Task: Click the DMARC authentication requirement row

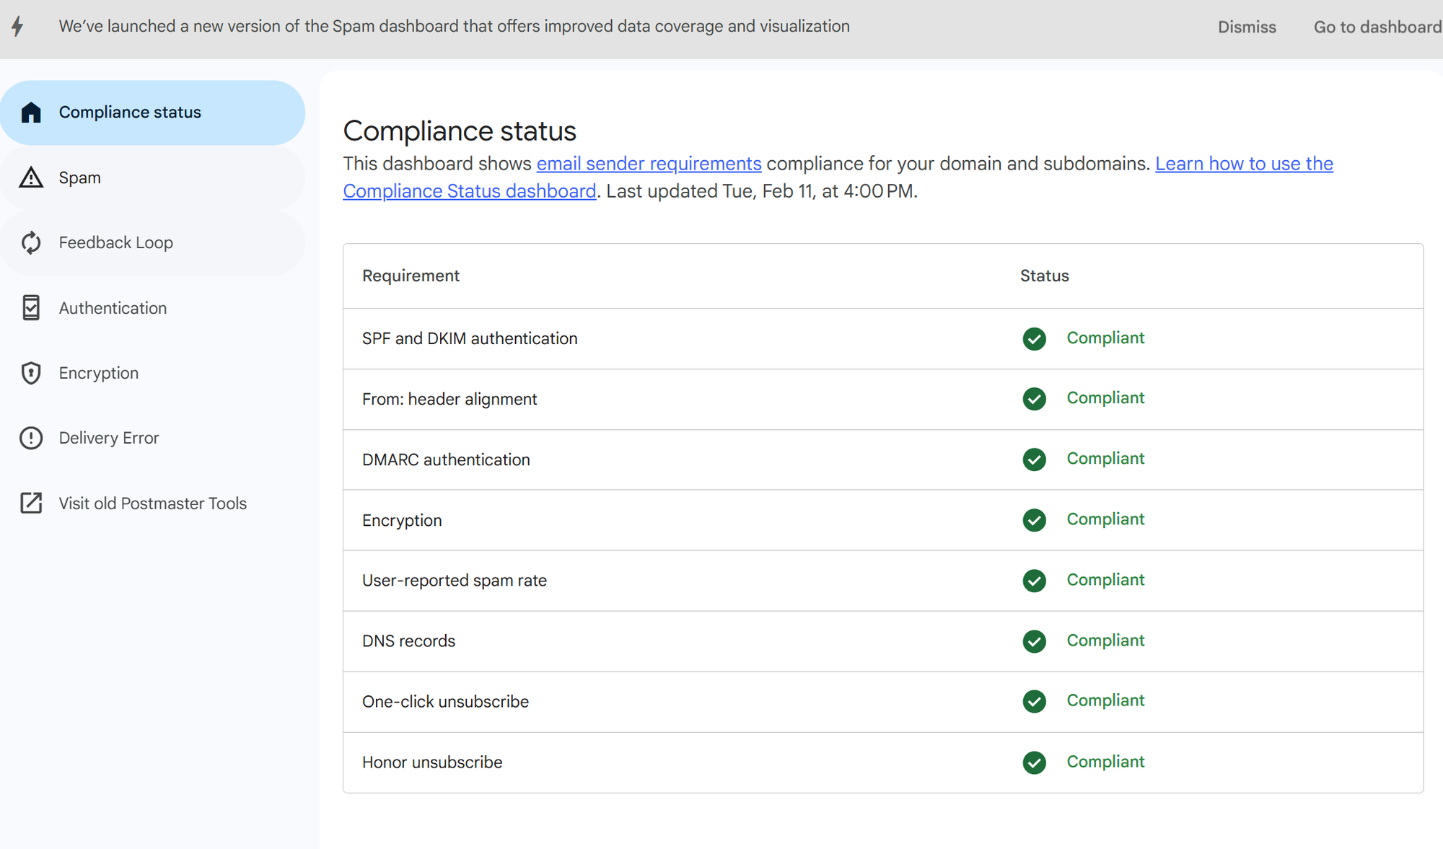Action: (x=446, y=460)
